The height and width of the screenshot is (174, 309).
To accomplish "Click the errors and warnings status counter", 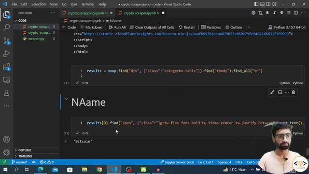I will [x=47, y=162].
